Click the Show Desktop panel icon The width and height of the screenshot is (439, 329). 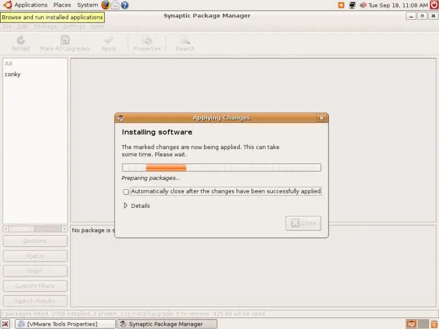(5, 324)
